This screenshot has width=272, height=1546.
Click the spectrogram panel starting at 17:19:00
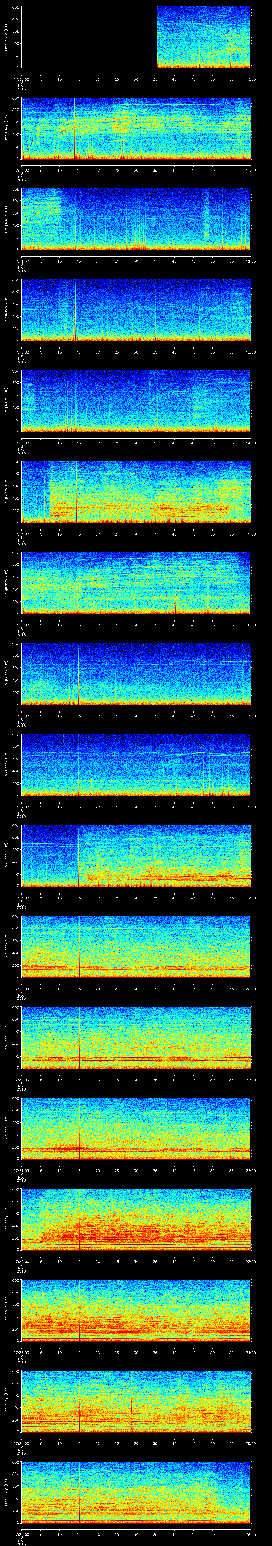pyautogui.click(x=136, y=946)
